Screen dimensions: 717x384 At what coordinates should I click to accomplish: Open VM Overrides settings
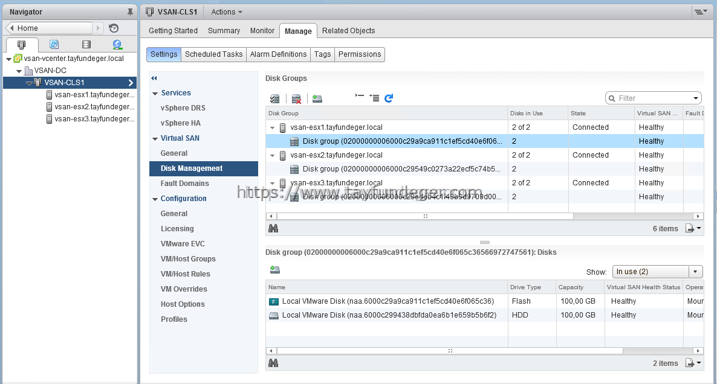(184, 289)
